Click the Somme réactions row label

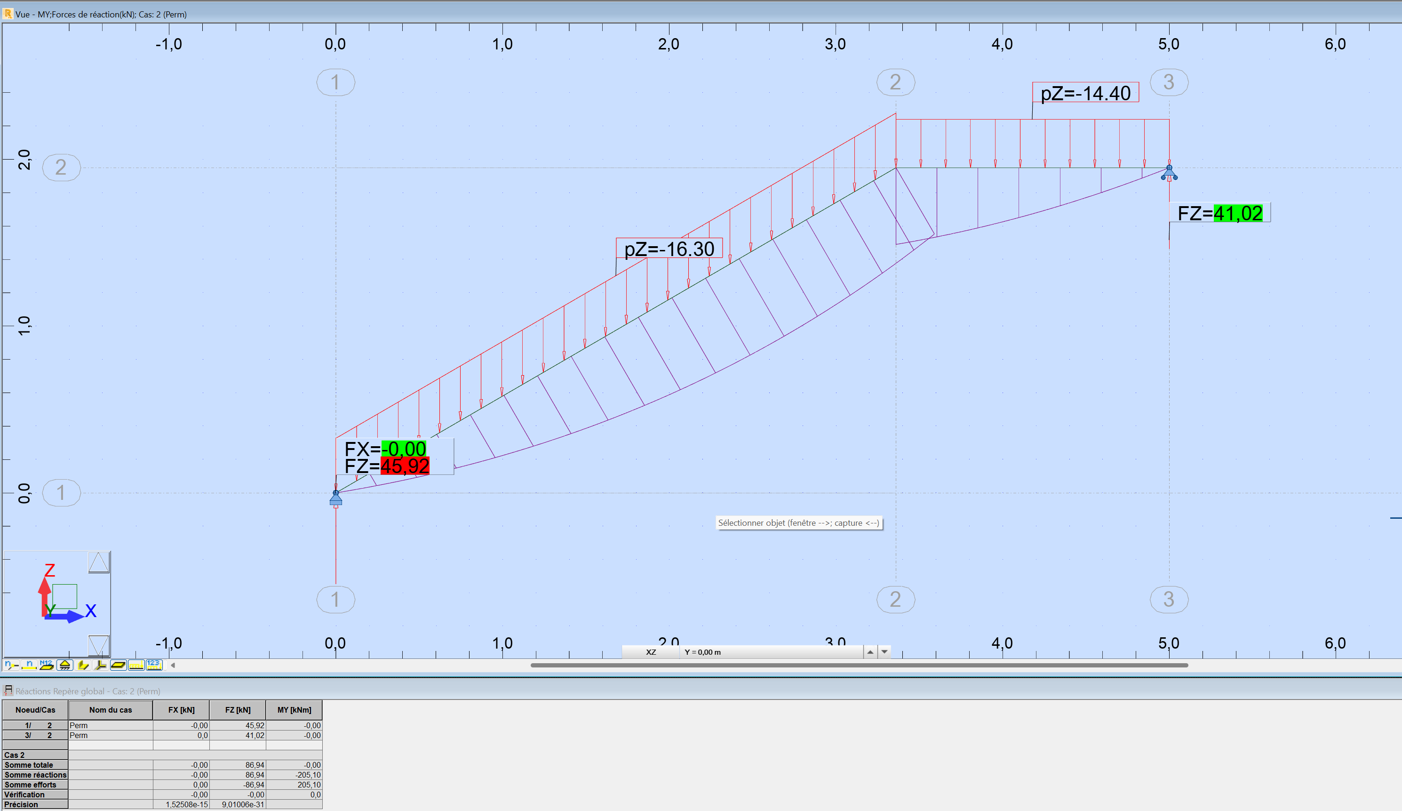35,775
